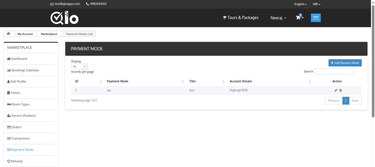Delete the upi payment mode with trash icon
Screen dimensions: 375x167
click(341, 90)
